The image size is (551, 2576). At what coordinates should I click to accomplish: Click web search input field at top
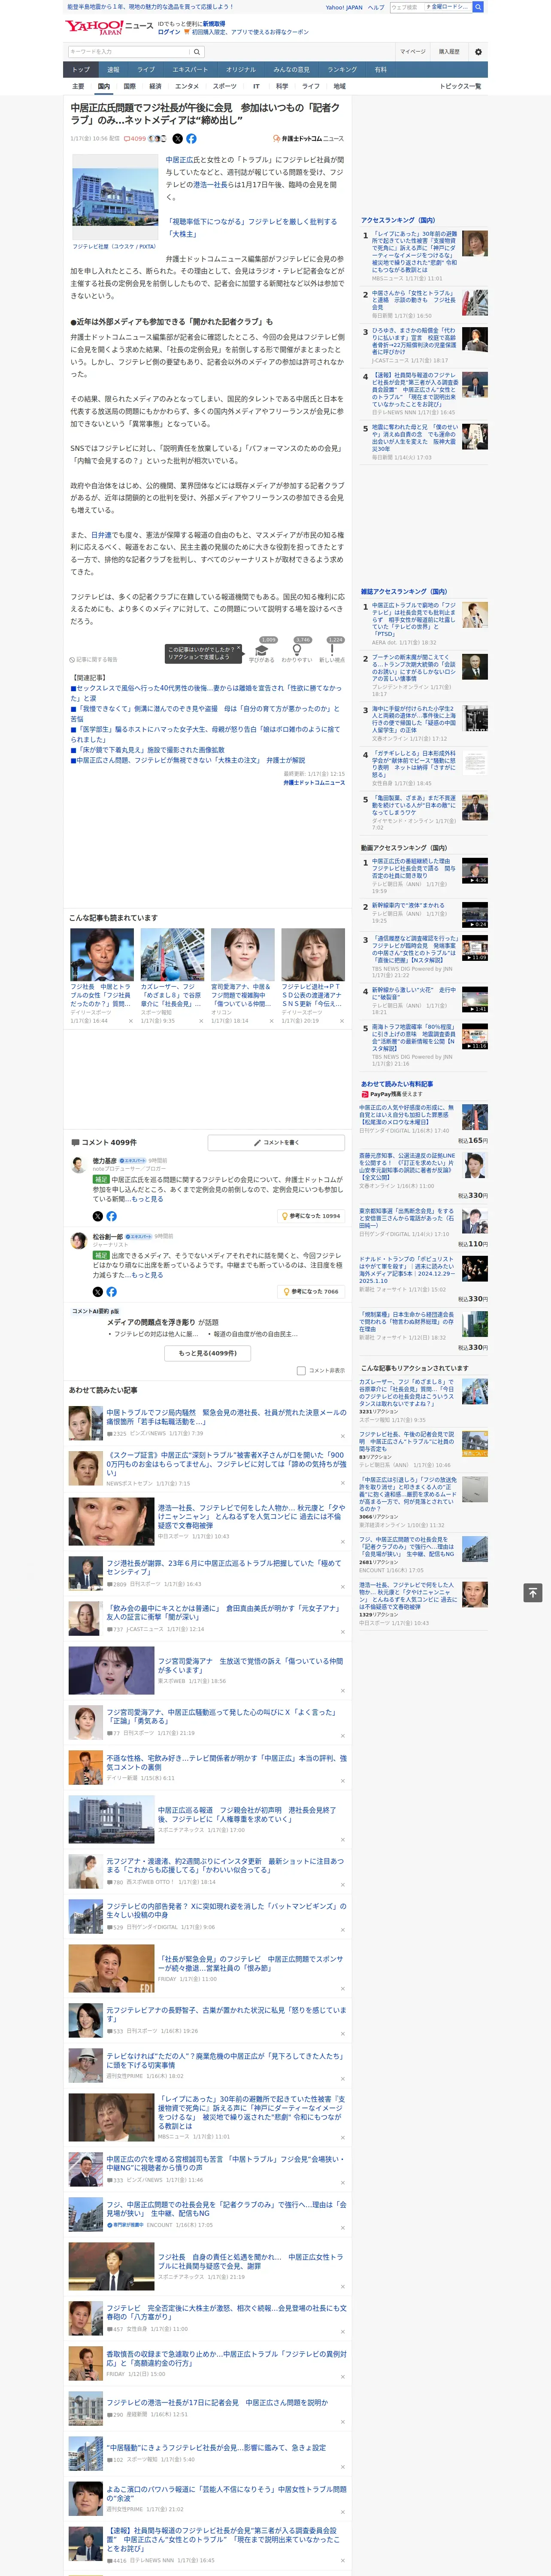[x=406, y=7]
